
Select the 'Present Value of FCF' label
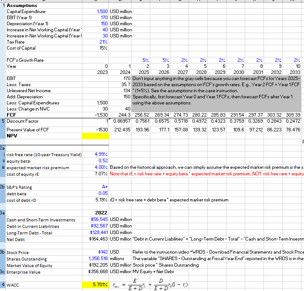pyautogui.click(x=28, y=130)
